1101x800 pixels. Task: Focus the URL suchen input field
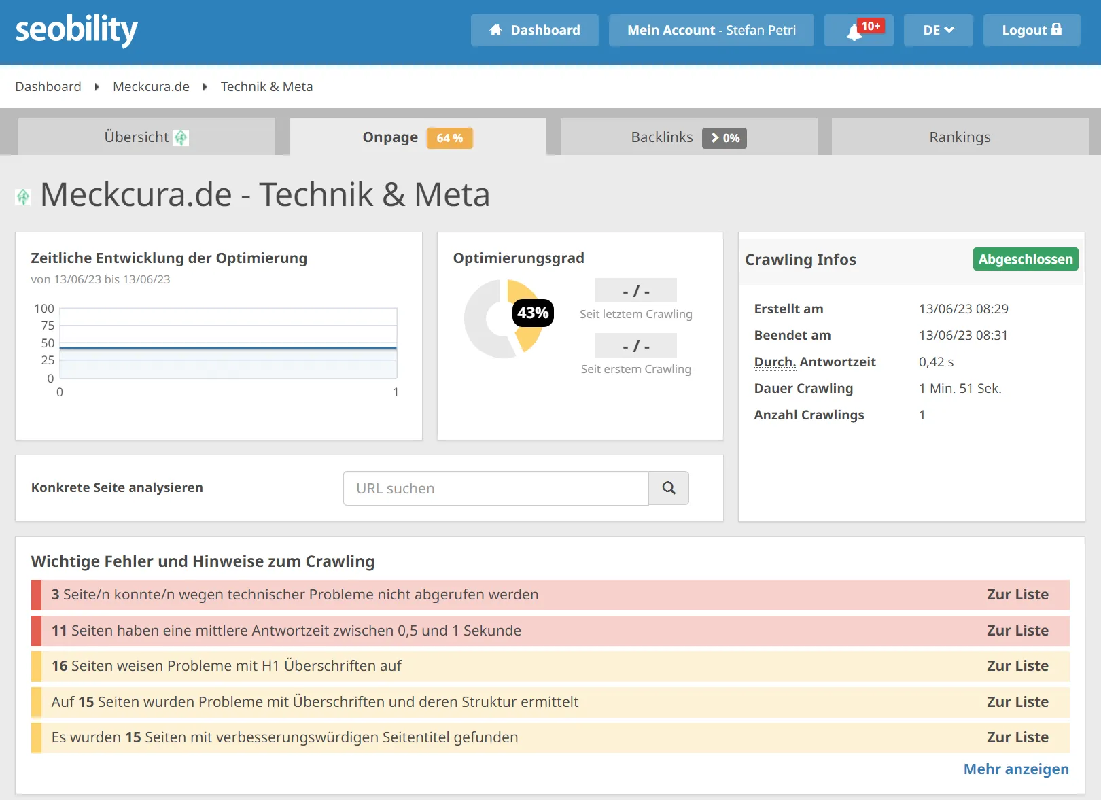pyautogui.click(x=496, y=488)
